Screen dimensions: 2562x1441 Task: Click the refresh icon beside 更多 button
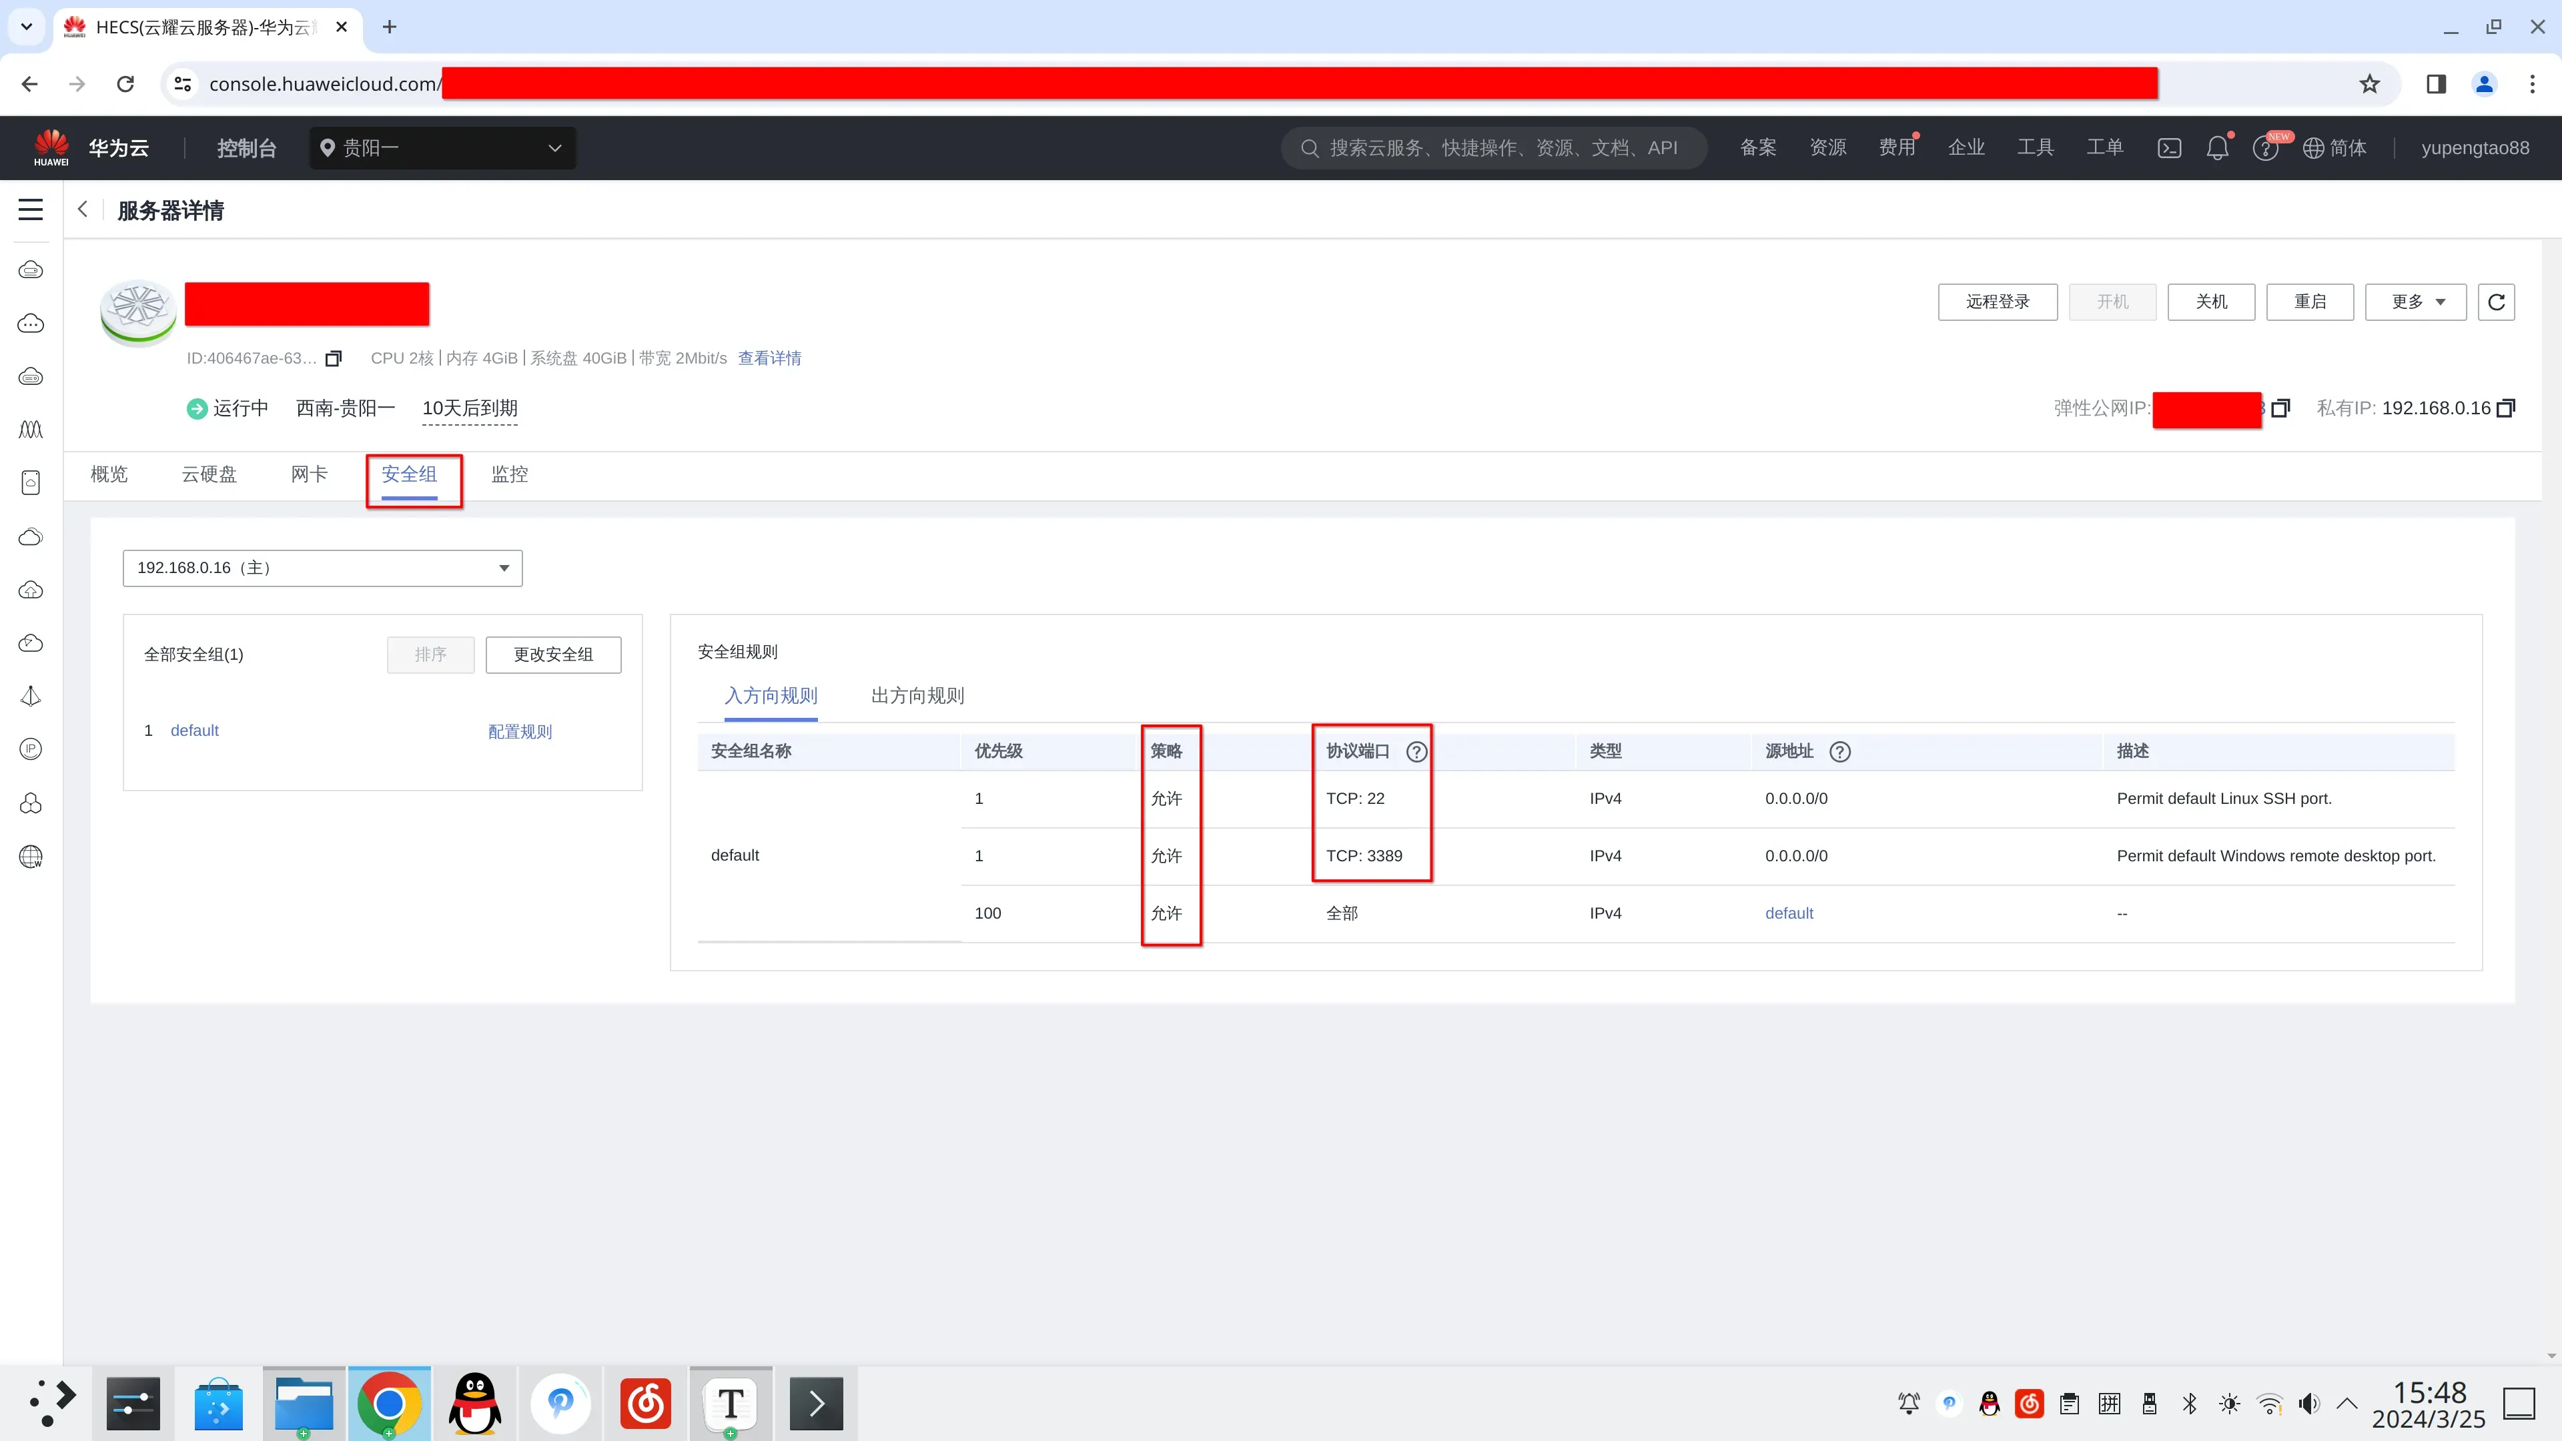click(x=2495, y=302)
